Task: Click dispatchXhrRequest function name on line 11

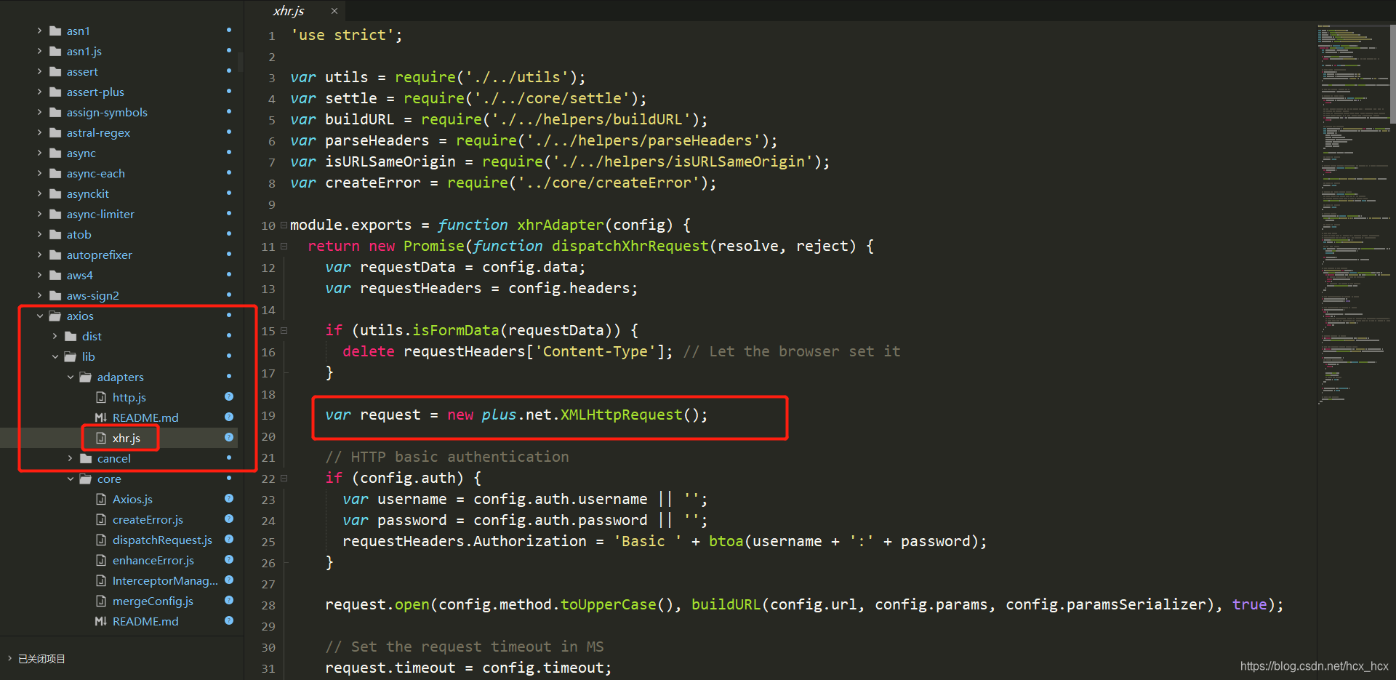Action: point(630,246)
